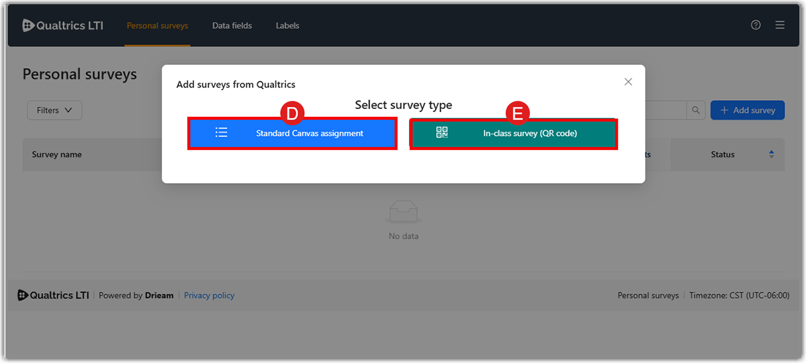Switch to the Data fields tab

[232, 26]
